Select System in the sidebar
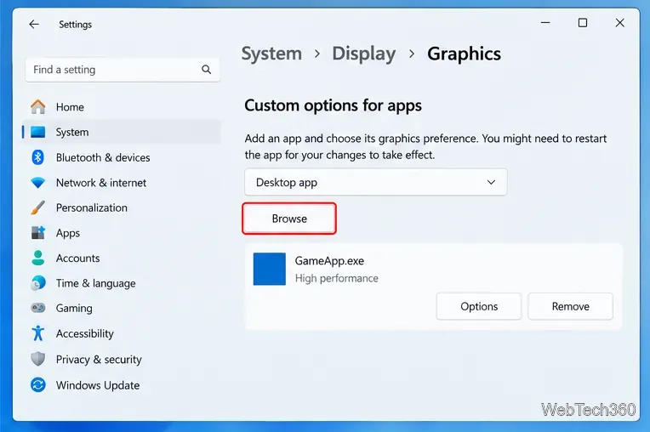This screenshot has width=650, height=432. 122,132
